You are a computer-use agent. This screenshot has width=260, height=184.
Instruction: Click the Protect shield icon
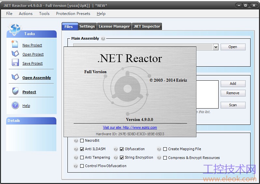15,91
